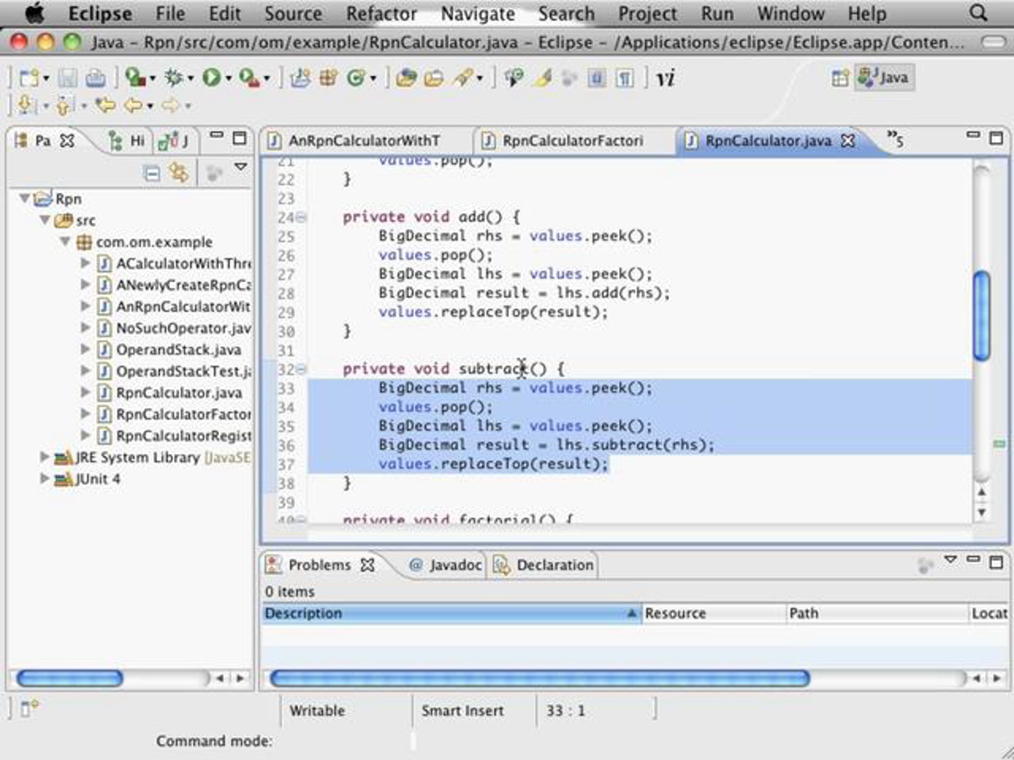The image size is (1014, 760).
Task: Click the New Java Package icon
Action: click(x=329, y=78)
